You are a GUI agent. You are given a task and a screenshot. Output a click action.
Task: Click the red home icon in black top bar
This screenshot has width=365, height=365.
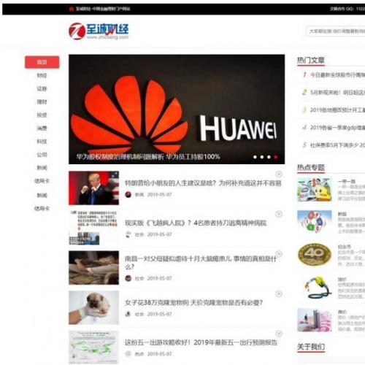[72, 9]
